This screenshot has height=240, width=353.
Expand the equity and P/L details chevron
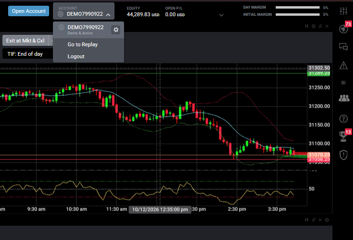[x=221, y=15]
